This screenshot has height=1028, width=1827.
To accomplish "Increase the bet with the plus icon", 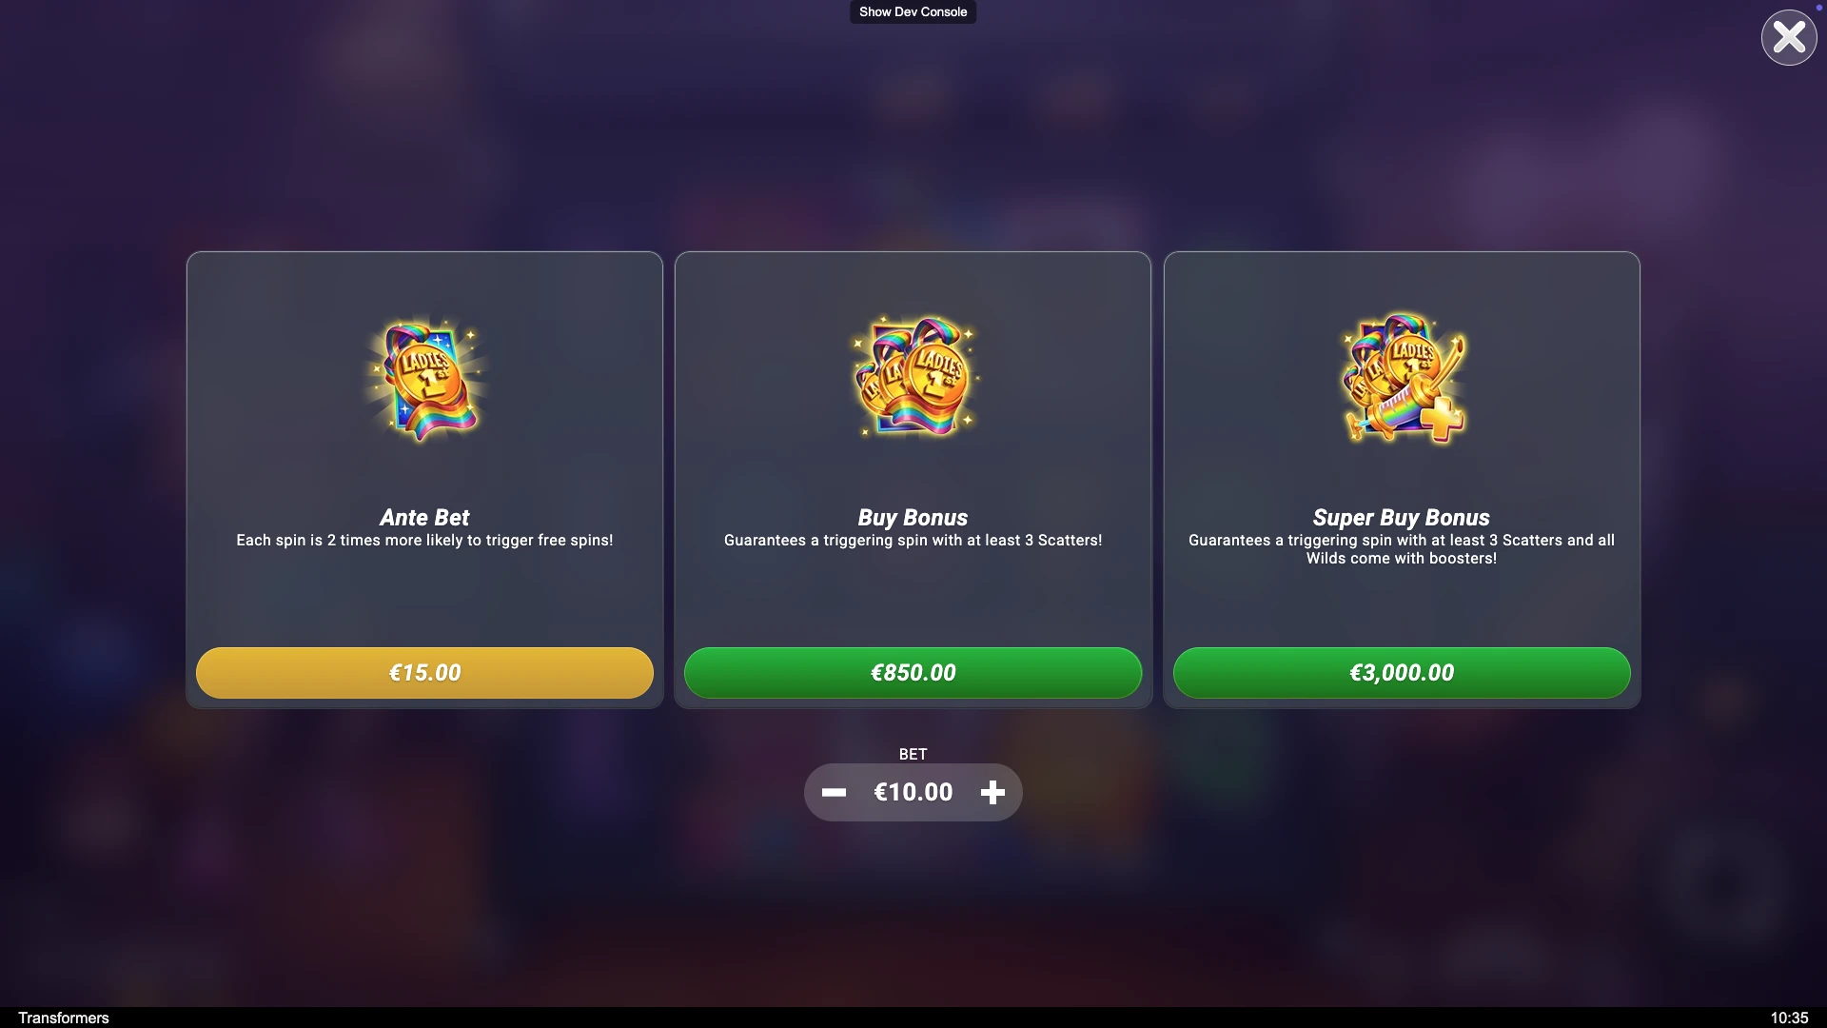I will (x=992, y=792).
